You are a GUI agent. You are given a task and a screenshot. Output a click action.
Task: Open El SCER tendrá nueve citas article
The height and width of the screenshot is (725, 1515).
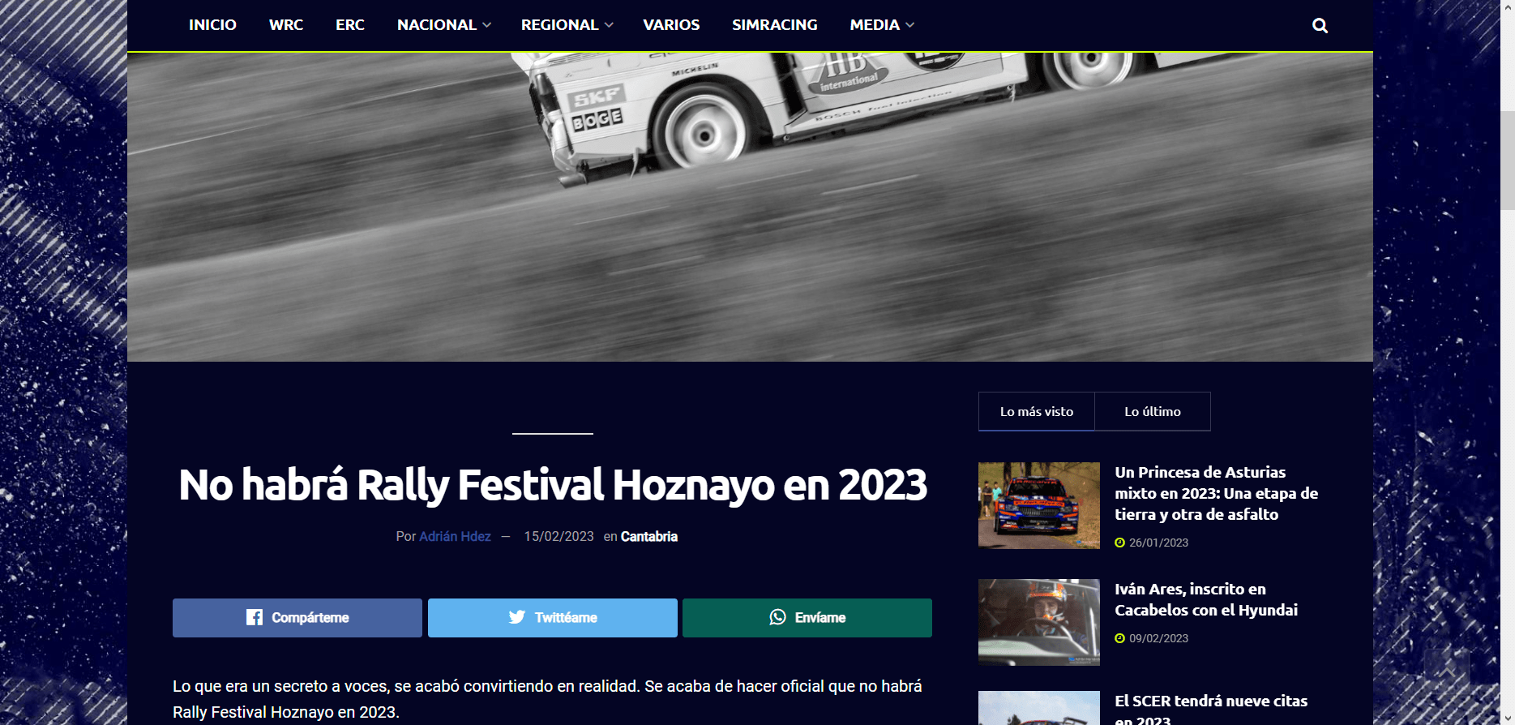1211,709
